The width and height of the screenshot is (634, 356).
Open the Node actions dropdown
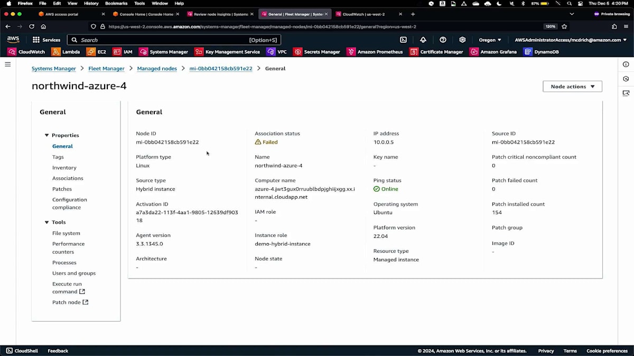pyautogui.click(x=572, y=86)
